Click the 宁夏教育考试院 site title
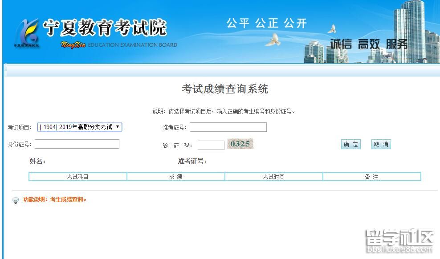Image resolution: width=440 pixels, height=259 pixels. pos(105,28)
